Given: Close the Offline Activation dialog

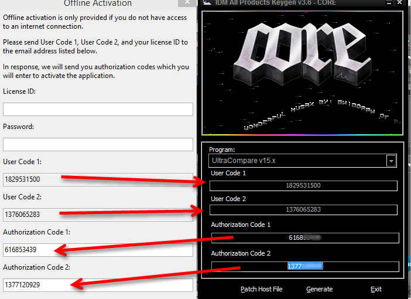Looking at the screenshot, I should coord(187,2).
